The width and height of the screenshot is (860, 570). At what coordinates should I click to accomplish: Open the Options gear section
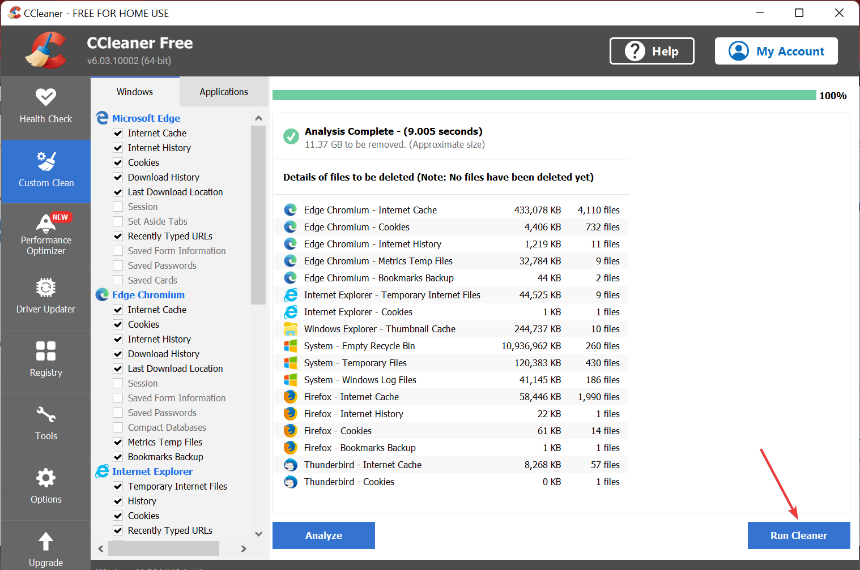pos(46,488)
